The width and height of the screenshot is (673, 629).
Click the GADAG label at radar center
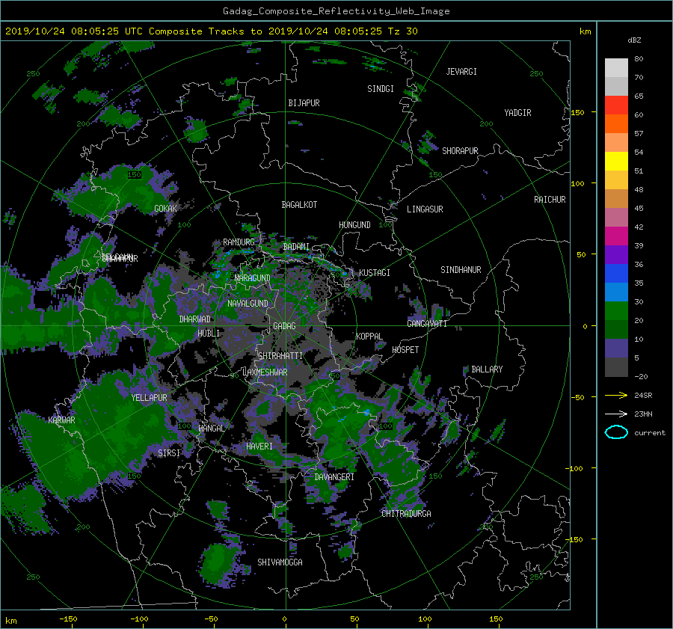284,326
